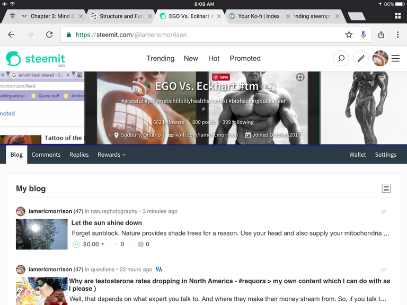Click the '800 posts' count
The height and width of the screenshot is (305, 407).
pyautogui.click(x=203, y=122)
